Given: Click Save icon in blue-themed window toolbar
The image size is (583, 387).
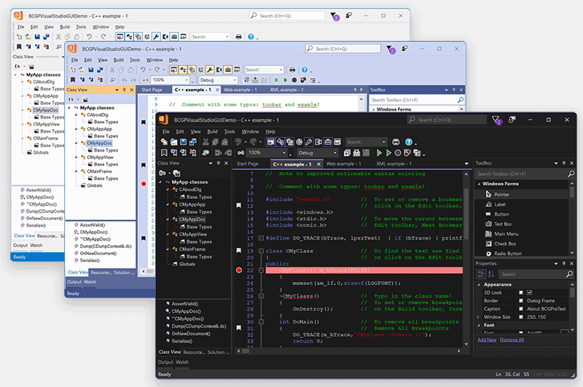Looking at the screenshot, I should coord(90,69).
